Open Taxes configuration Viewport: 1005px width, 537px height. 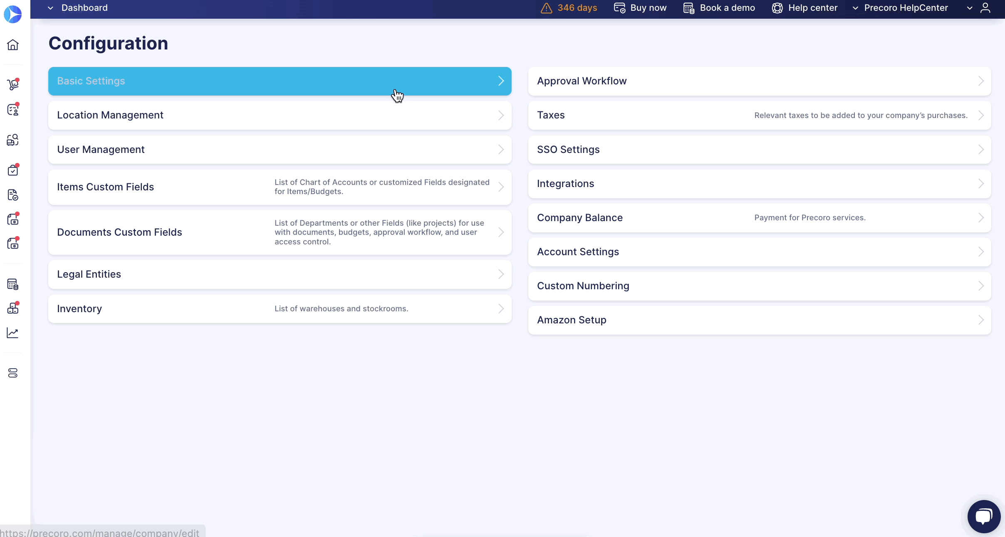pos(760,115)
